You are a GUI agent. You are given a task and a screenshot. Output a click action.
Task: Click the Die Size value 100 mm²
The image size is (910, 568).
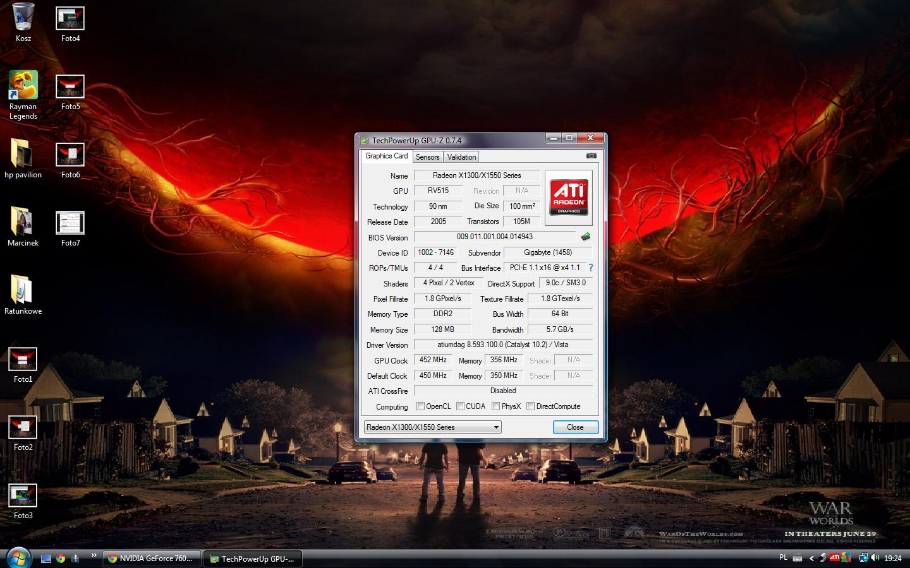point(522,206)
